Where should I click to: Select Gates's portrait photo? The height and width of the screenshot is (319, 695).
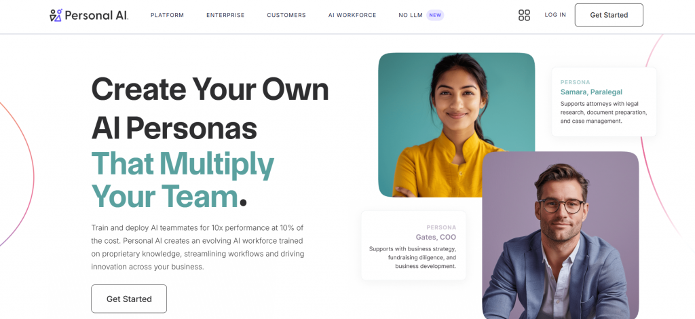(x=560, y=235)
